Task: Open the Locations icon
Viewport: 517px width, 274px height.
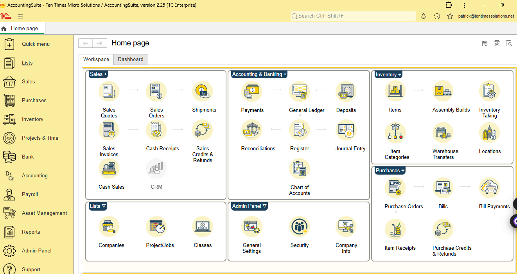Action: [x=490, y=133]
